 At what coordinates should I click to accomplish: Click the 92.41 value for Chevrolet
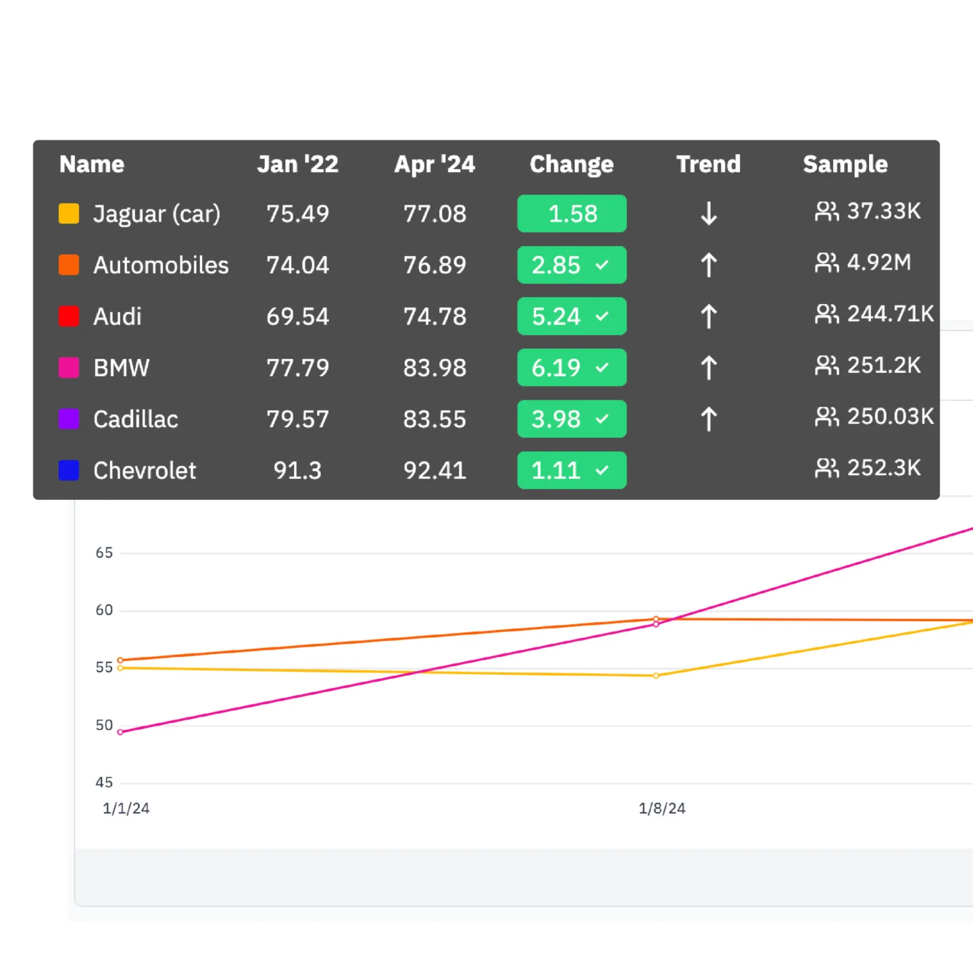pyautogui.click(x=435, y=470)
